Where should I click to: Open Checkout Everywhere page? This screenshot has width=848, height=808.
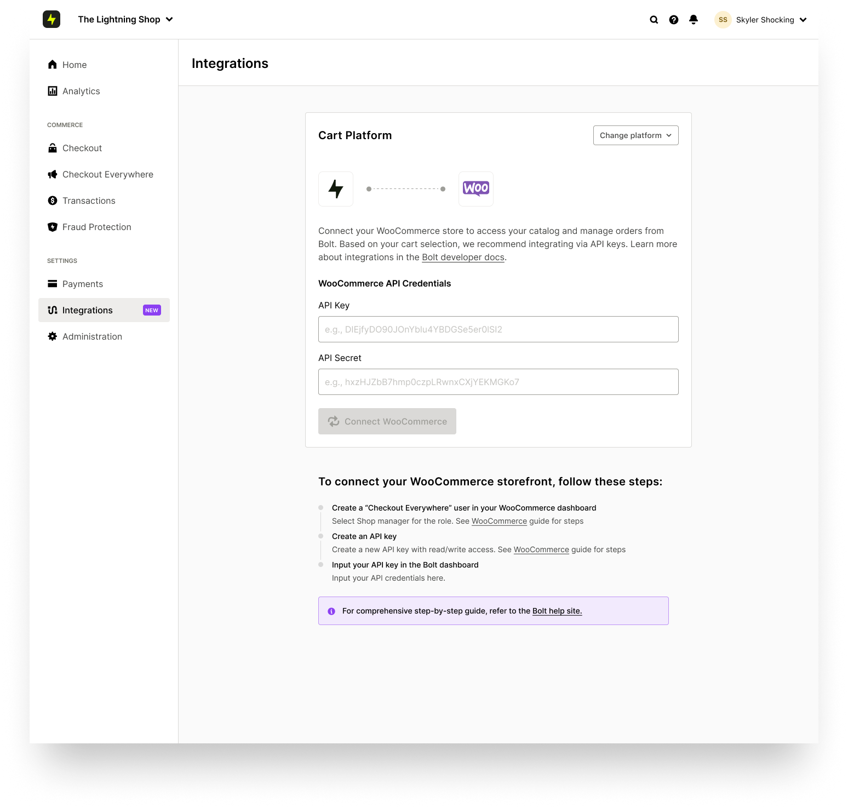click(x=104, y=174)
